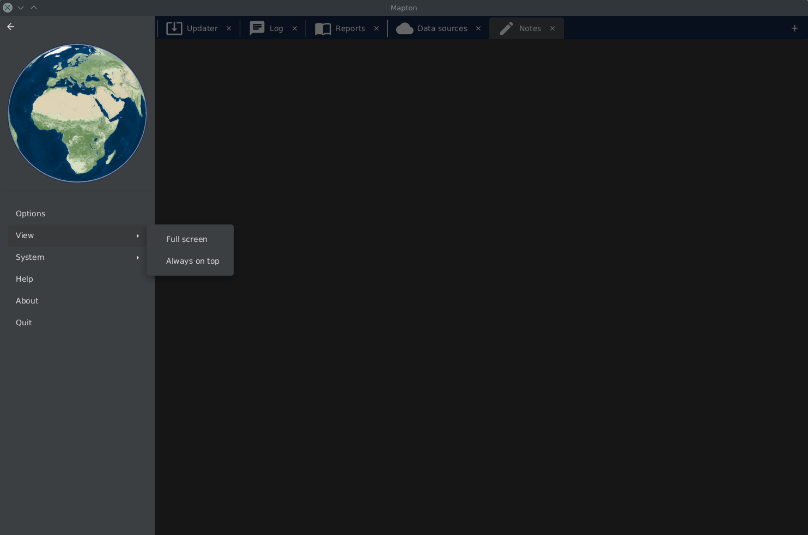The width and height of the screenshot is (808, 535).
Task: Expand the System submenu arrow
Action: 138,257
